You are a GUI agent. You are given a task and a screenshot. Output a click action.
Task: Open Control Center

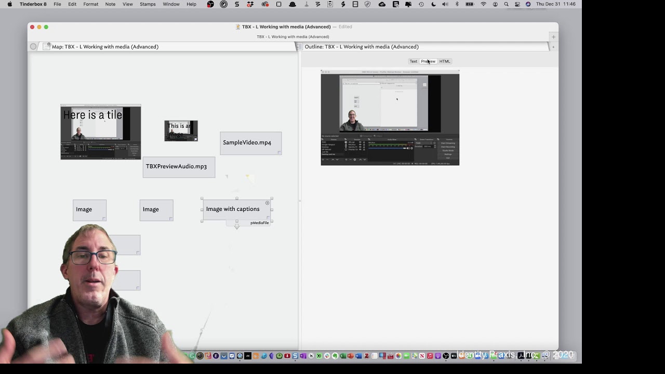tap(517, 4)
